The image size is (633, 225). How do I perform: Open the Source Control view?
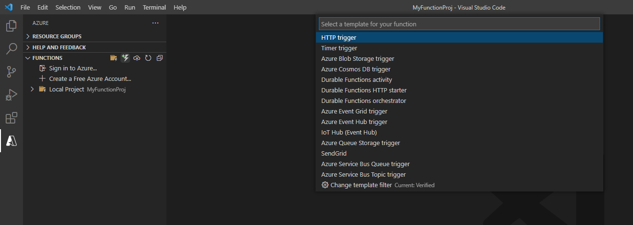coord(11,72)
